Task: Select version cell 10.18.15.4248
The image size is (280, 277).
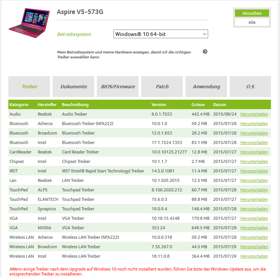Action: tap(165, 218)
